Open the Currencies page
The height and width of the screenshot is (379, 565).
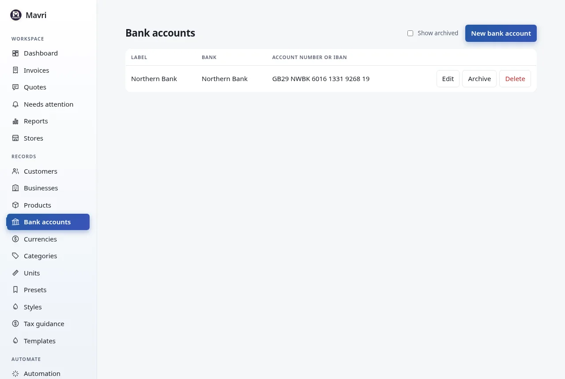48,239
